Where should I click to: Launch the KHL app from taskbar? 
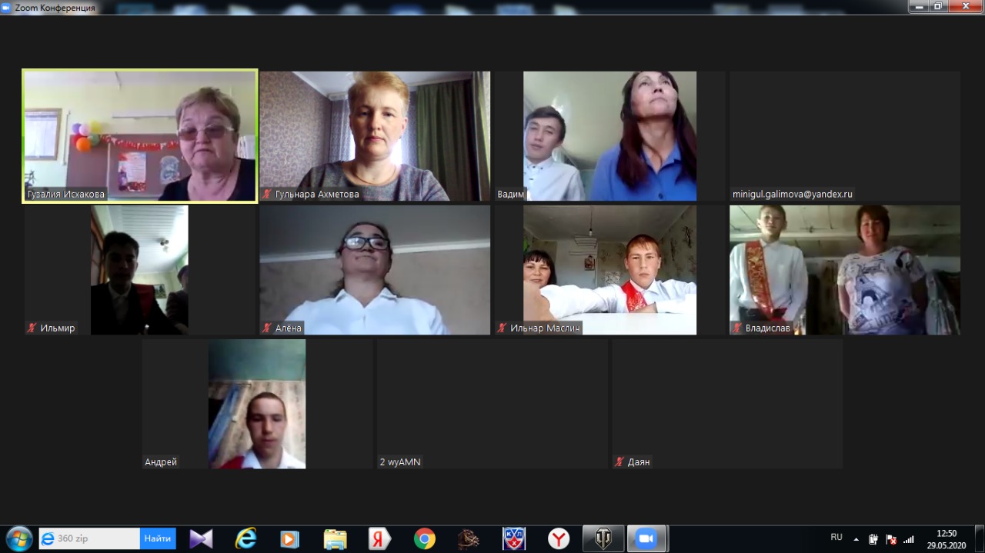coord(514,538)
